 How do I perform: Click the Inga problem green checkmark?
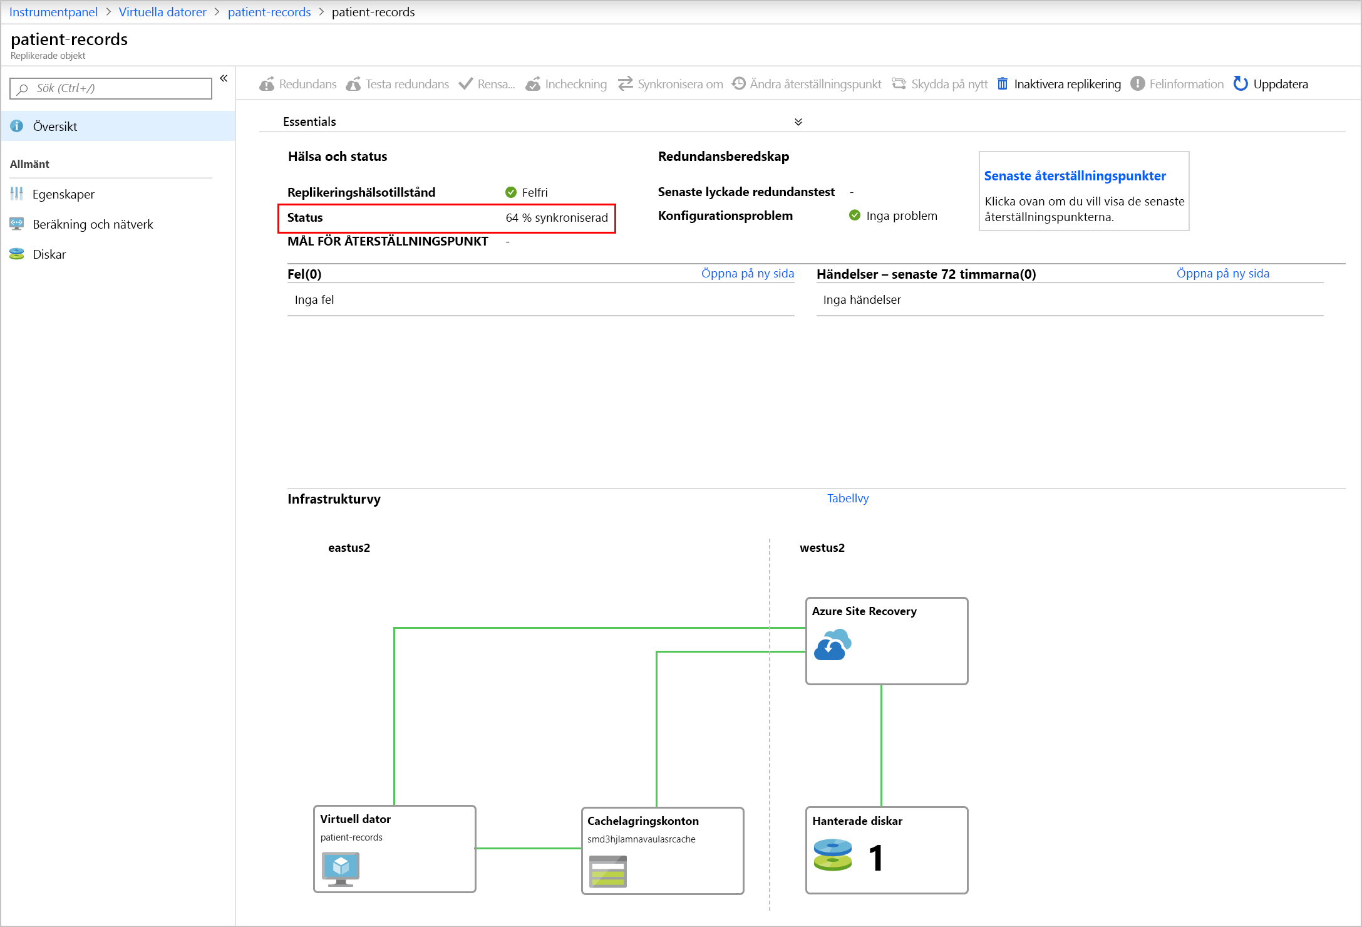click(855, 215)
